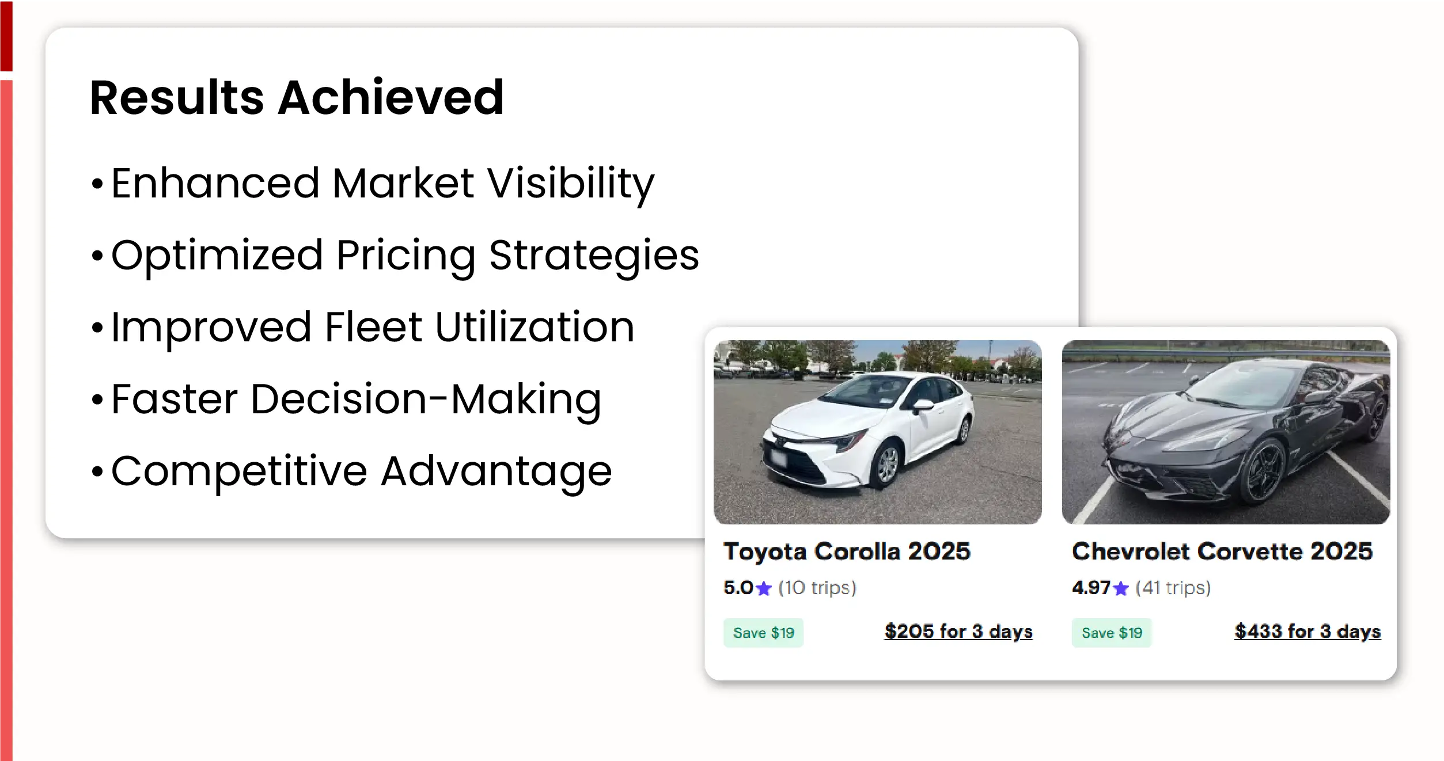The height and width of the screenshot is (761, 1444).
Task: Click the "(41 trips)" review count
Action: click(x=1173, y=588)
